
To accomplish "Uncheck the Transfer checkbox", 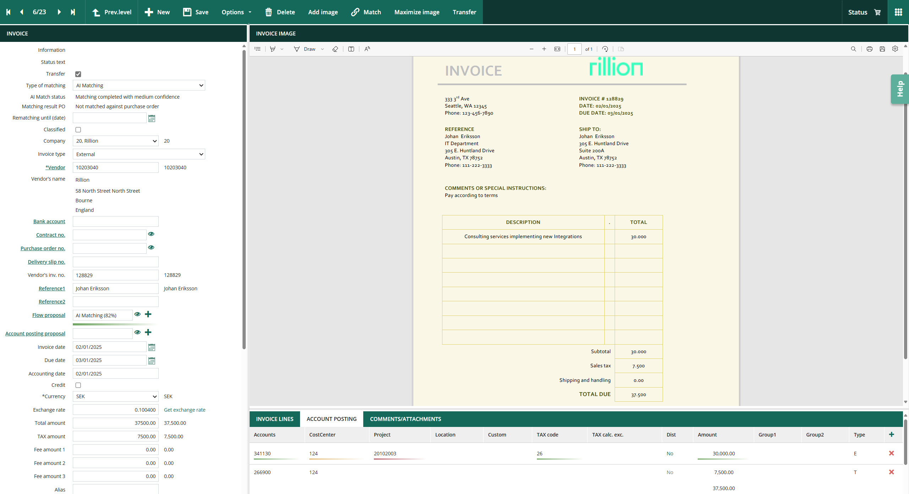I will click(78, 74).
